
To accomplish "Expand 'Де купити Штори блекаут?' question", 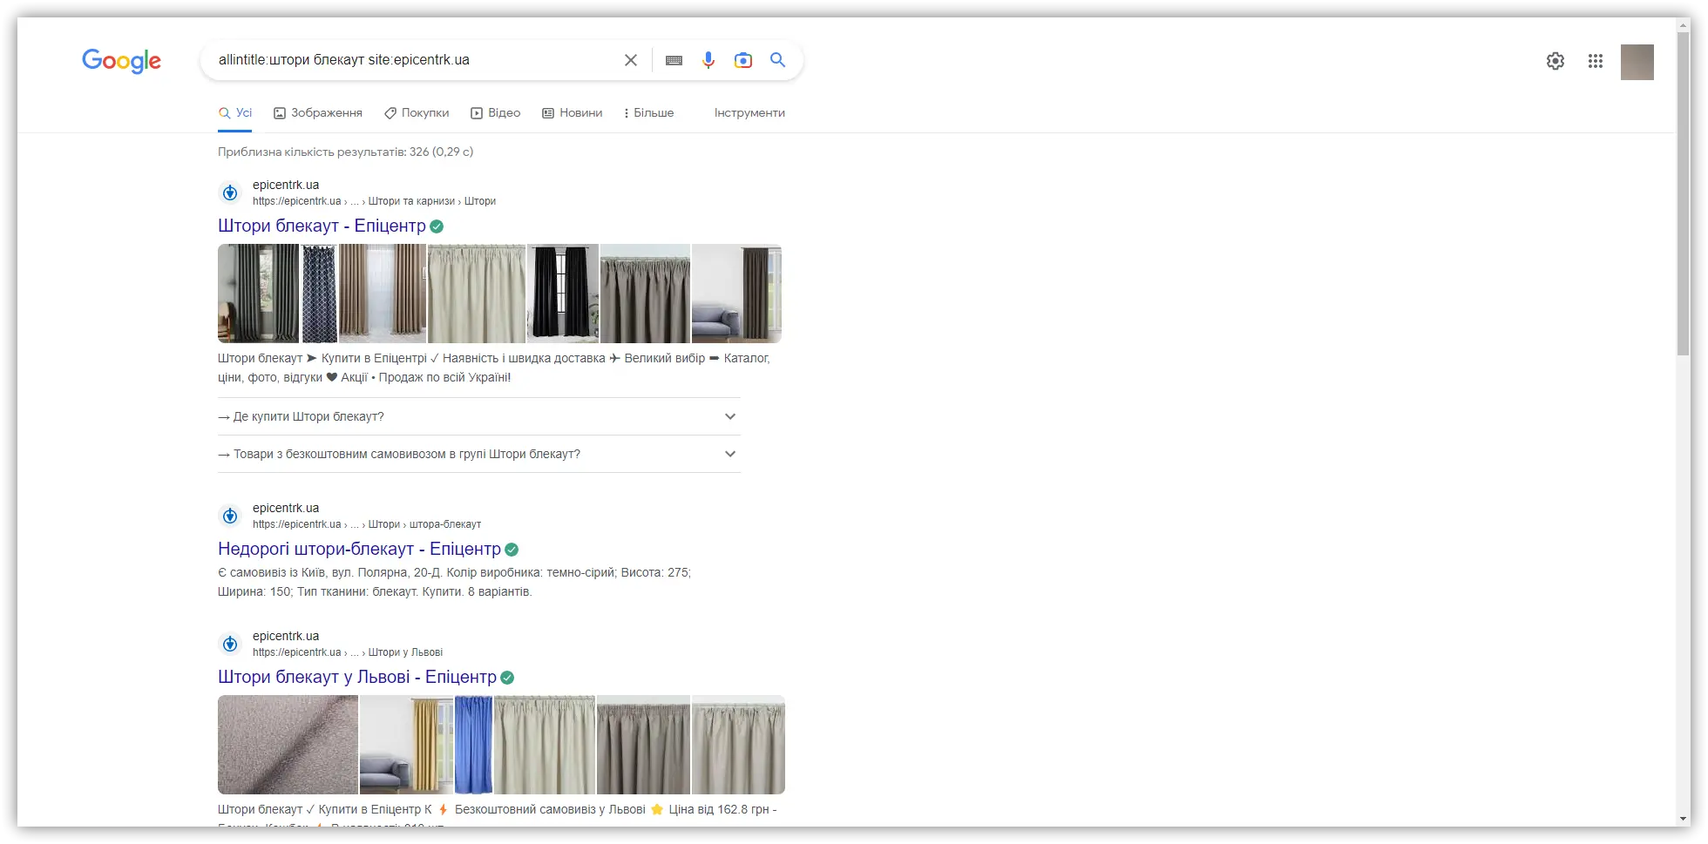I will tap(479, 416).
